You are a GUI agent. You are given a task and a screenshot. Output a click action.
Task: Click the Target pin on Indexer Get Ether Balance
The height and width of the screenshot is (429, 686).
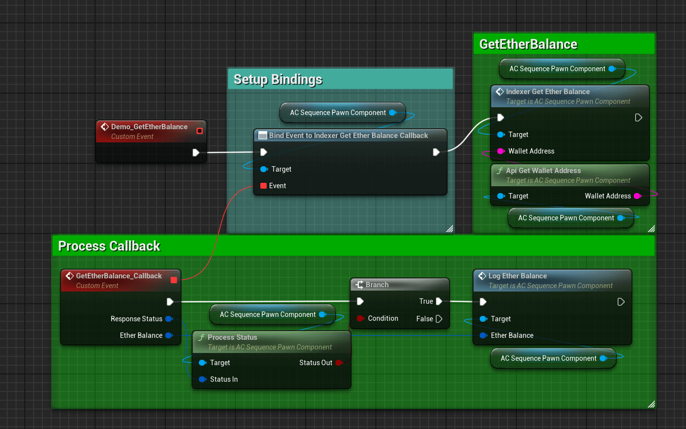coord(501,135)
